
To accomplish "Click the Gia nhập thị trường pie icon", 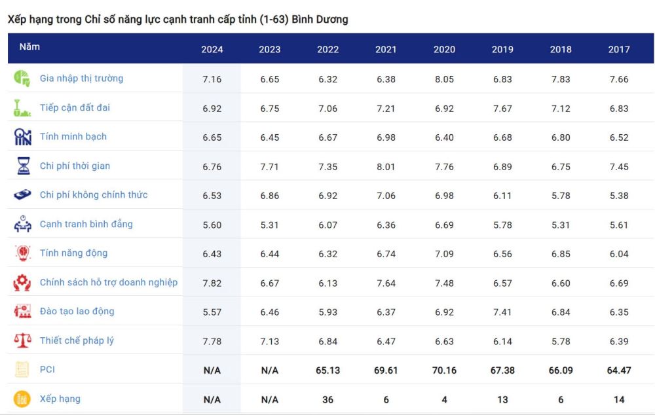I will tap(22, 78).
